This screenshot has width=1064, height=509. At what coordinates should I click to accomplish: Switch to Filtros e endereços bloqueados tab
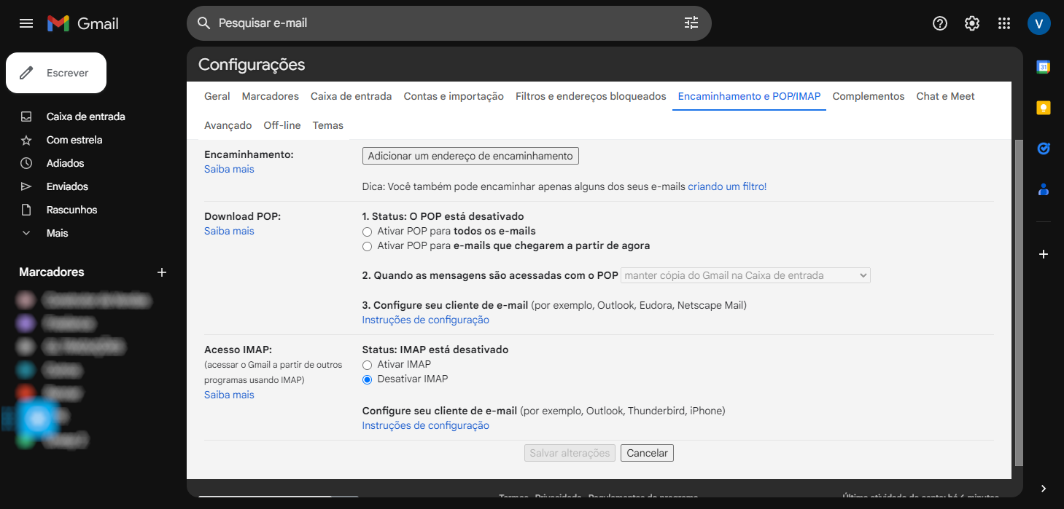(591, 96)
